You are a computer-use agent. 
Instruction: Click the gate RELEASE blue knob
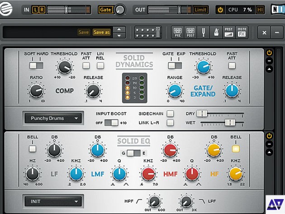pyautogui.click(x=232, y=90)
